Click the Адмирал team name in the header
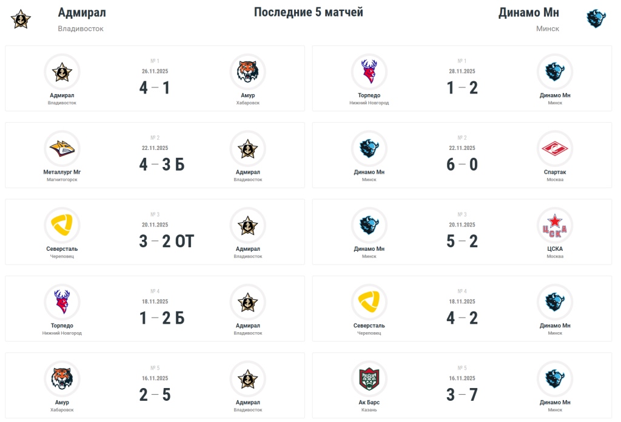Screen dimensions: 621x422 click(x=82, y=13)
